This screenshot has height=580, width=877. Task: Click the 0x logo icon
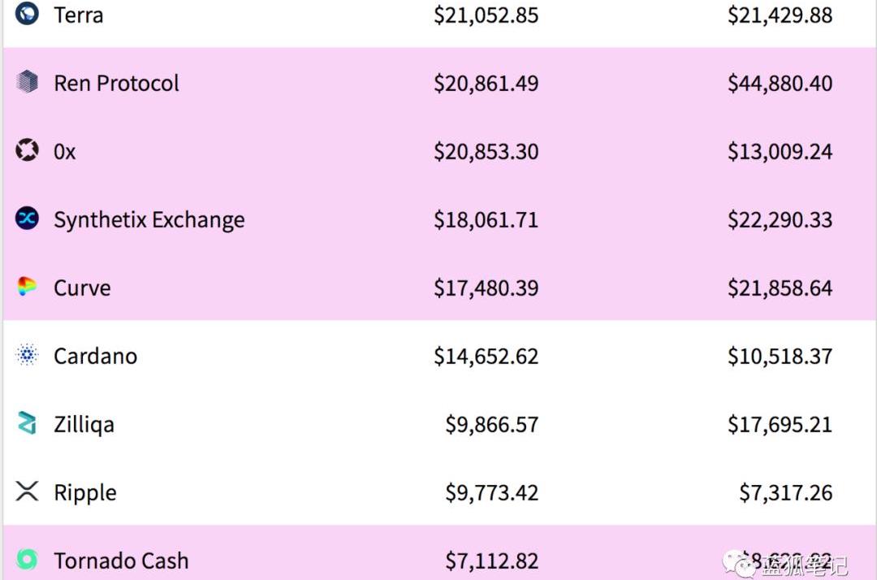(x=27, y=150)
